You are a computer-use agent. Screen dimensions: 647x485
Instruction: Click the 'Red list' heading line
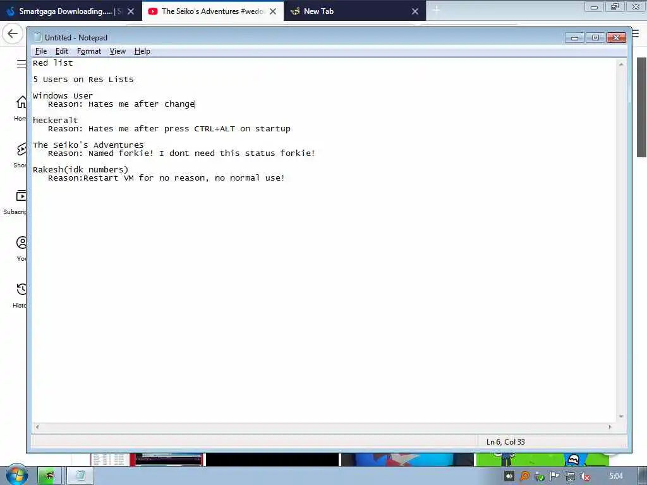pos(53,63)
